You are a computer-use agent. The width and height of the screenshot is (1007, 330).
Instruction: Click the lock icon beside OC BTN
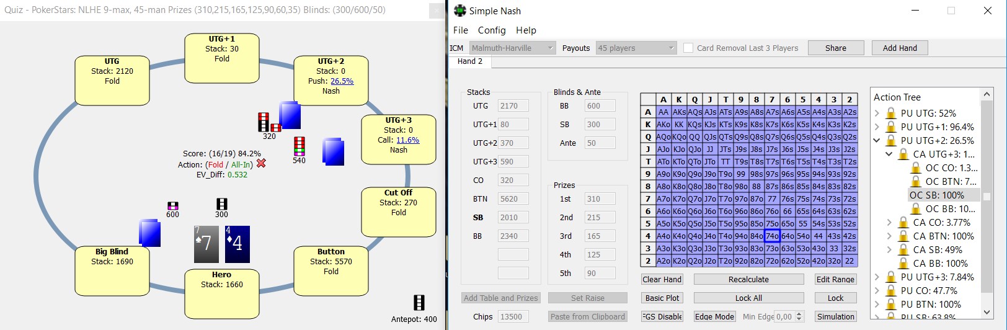pos(915,181)
